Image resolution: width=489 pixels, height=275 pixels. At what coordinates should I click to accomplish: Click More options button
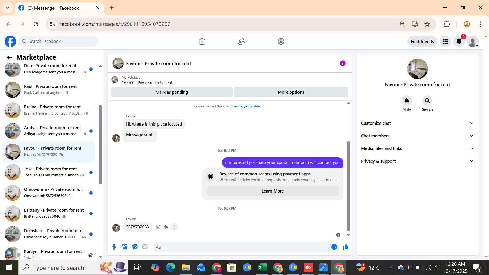coord(291,92)
